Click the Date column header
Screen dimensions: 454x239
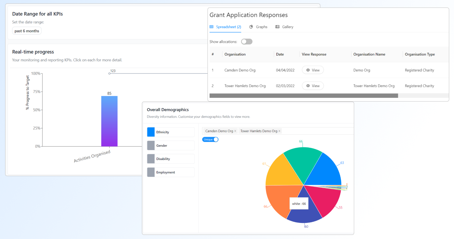[280, 54]
